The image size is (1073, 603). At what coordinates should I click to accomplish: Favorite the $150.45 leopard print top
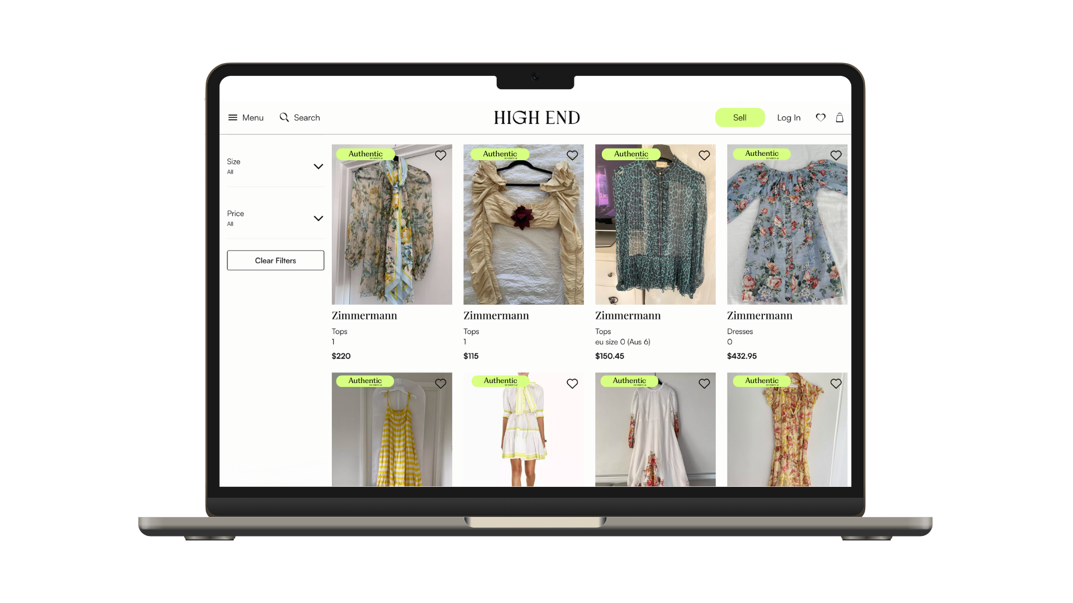click(x=704, y=156)
